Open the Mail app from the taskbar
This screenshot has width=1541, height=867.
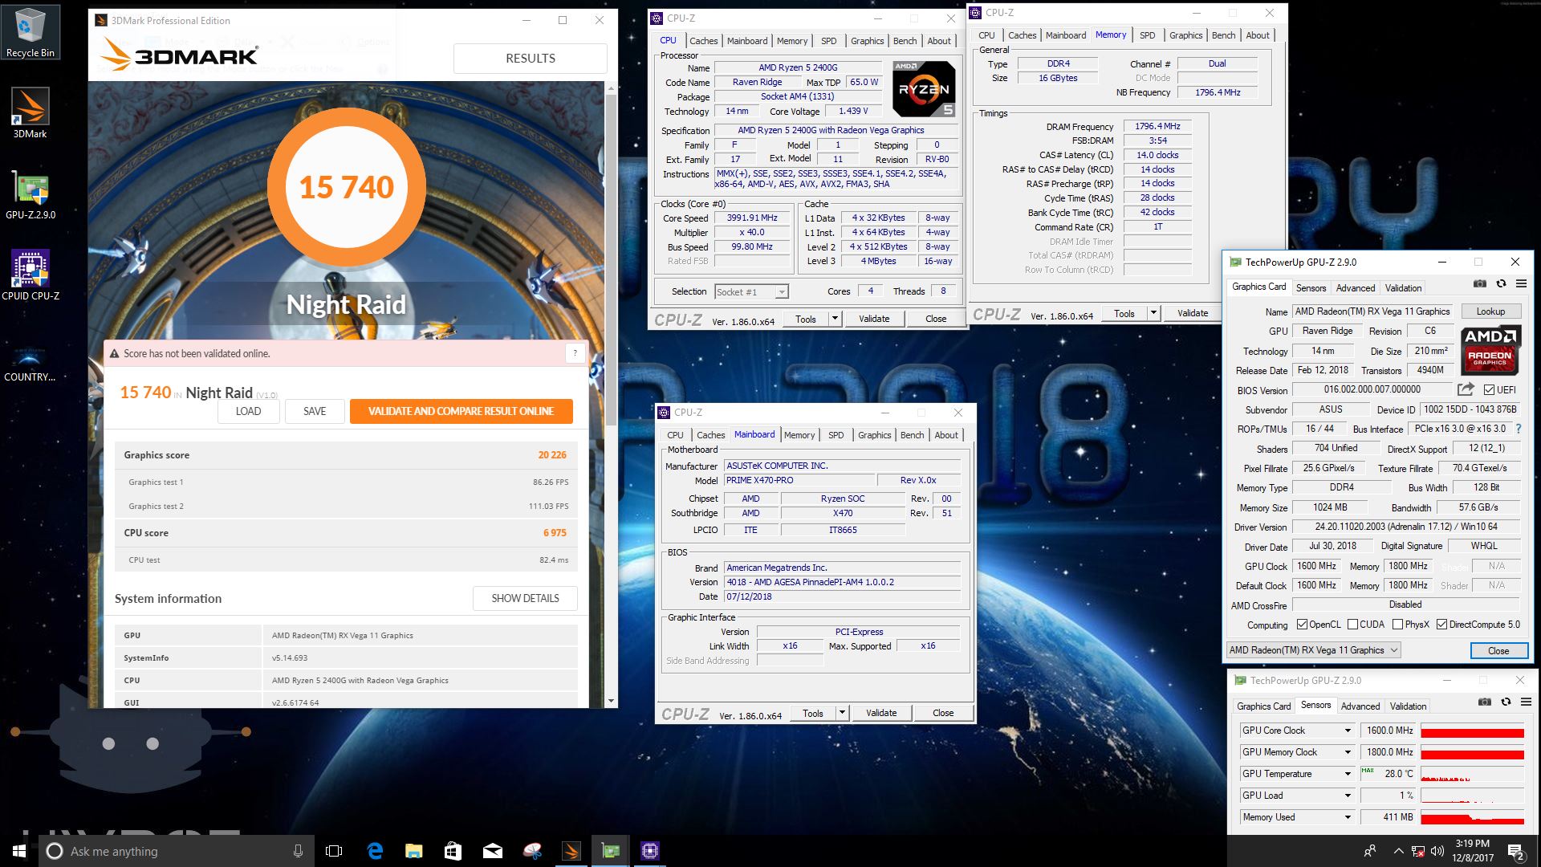[x=492, y=851]
